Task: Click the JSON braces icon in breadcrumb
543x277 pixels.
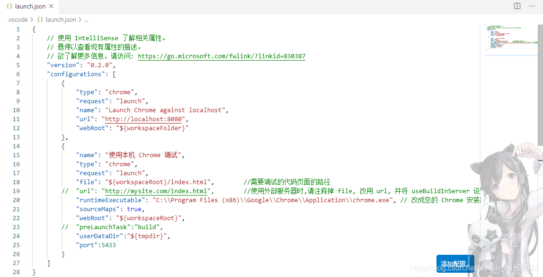Action: tap(40, 20)
